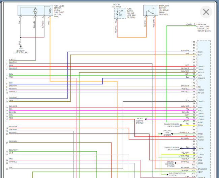Click the fuel pump motor symbol
Viewport: 219px width, 178px height.
35,11
